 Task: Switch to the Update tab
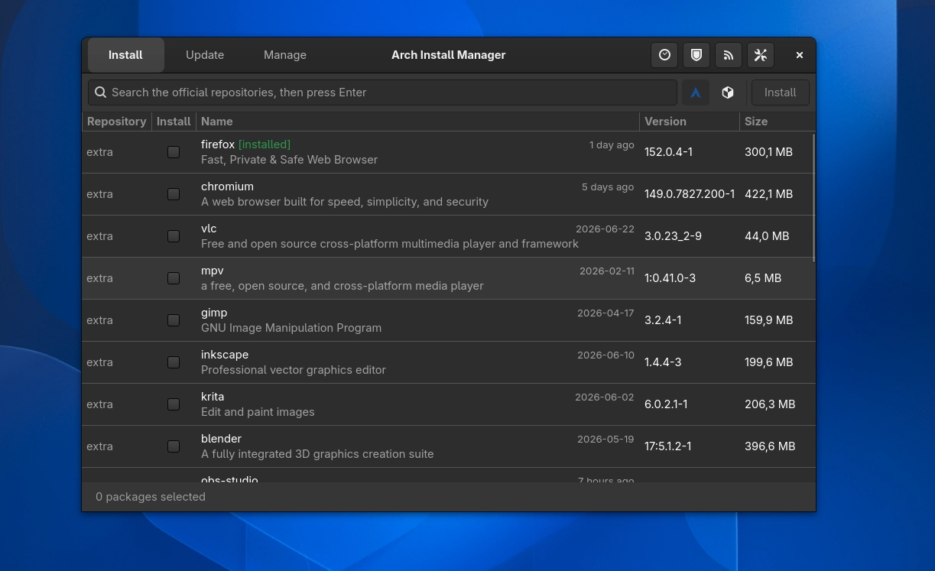coord(205,55)
